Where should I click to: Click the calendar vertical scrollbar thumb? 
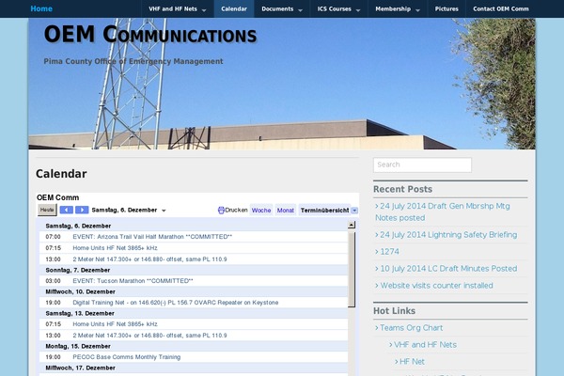[352, 269]
